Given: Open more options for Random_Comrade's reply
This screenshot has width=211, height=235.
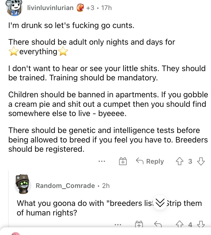Looking at the screenshot, I should tap(118, 225).
